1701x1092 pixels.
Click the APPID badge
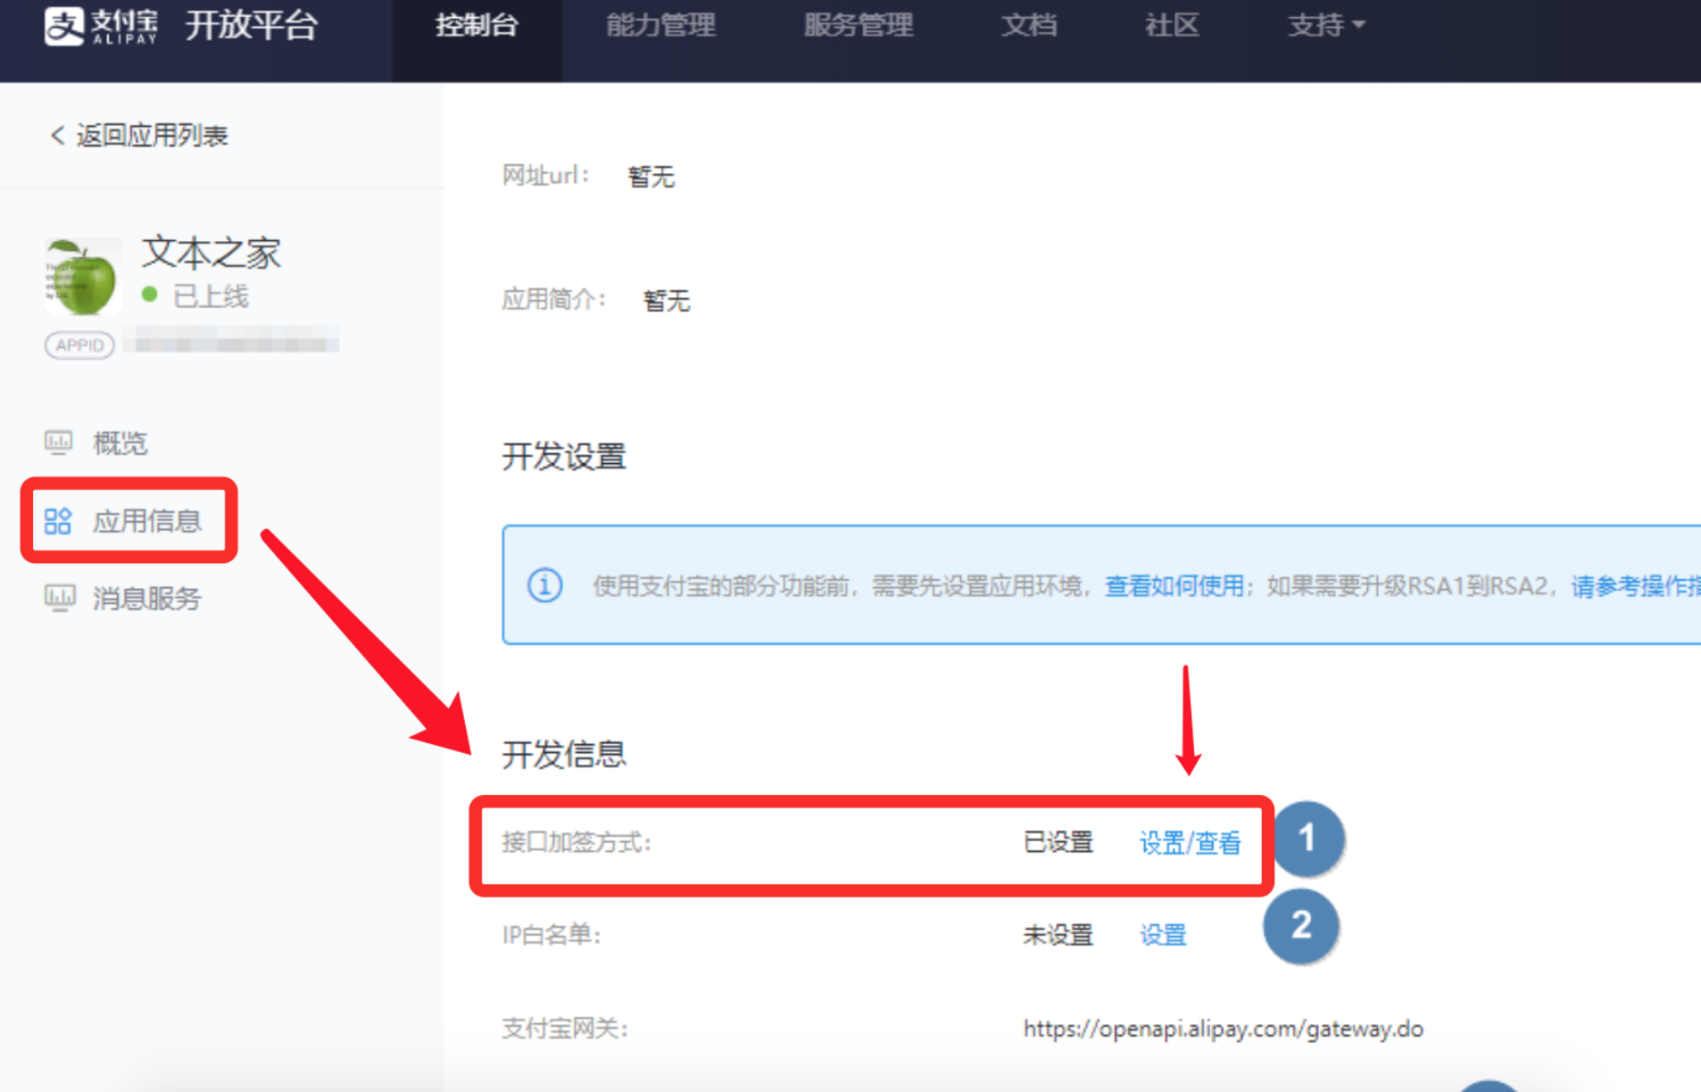pos(79,345)
